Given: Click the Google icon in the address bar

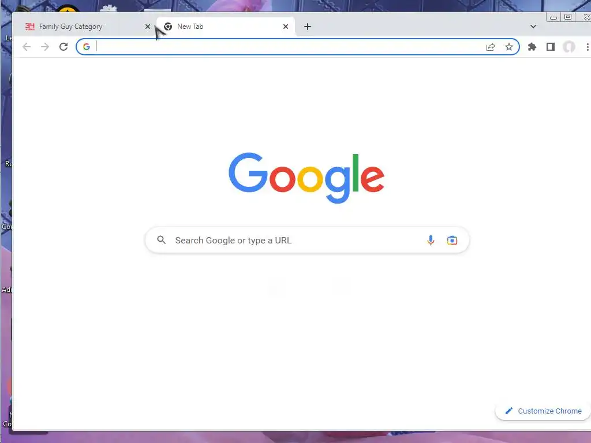Looking at the screenshot, I should coord(87,47).
